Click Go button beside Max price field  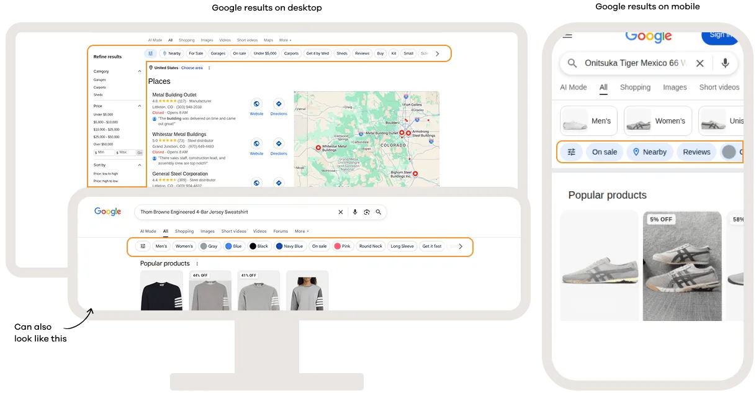coord(140,152)
